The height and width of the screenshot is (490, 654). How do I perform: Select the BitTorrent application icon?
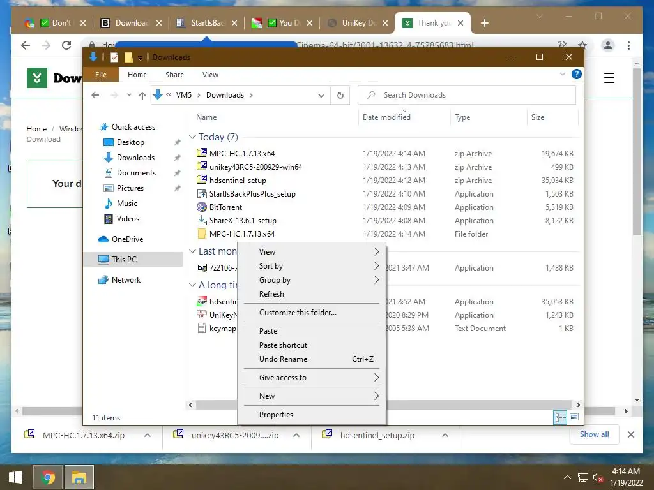202,207
